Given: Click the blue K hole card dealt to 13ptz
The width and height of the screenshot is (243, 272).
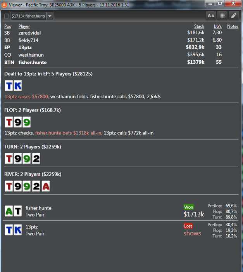Looking at the screenshot, I should pos(18,86).
